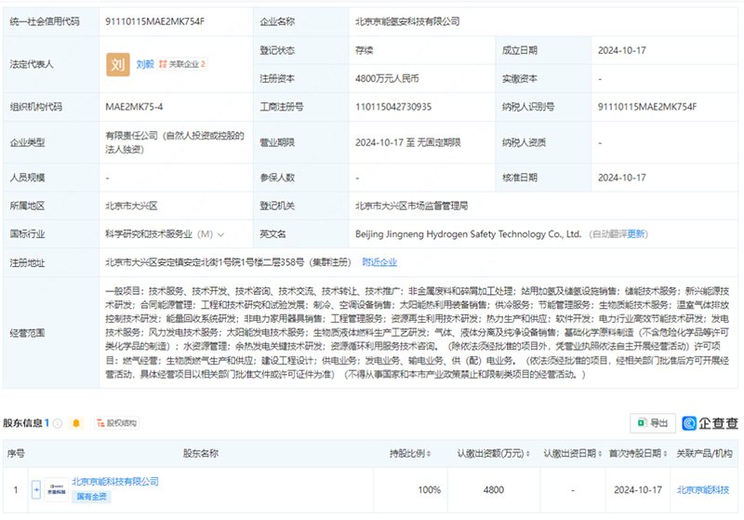The image size is (744, 520).
Task: Open shareholder 北京京能科技有限公司 link
Action: click(114, 482)
